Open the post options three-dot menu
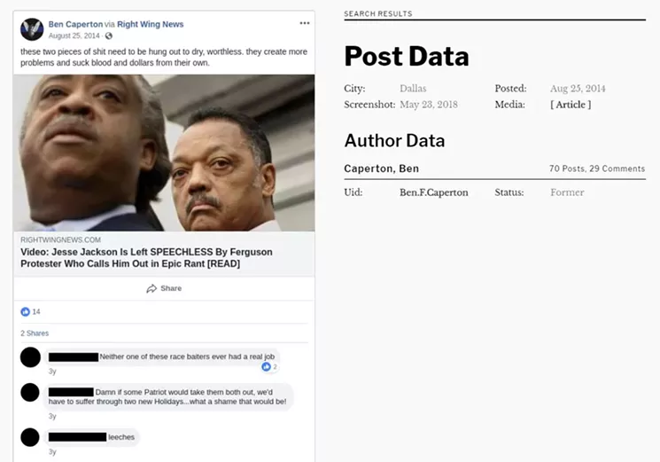This screenshot has width=660, height=462. click(x=305, y=23)
